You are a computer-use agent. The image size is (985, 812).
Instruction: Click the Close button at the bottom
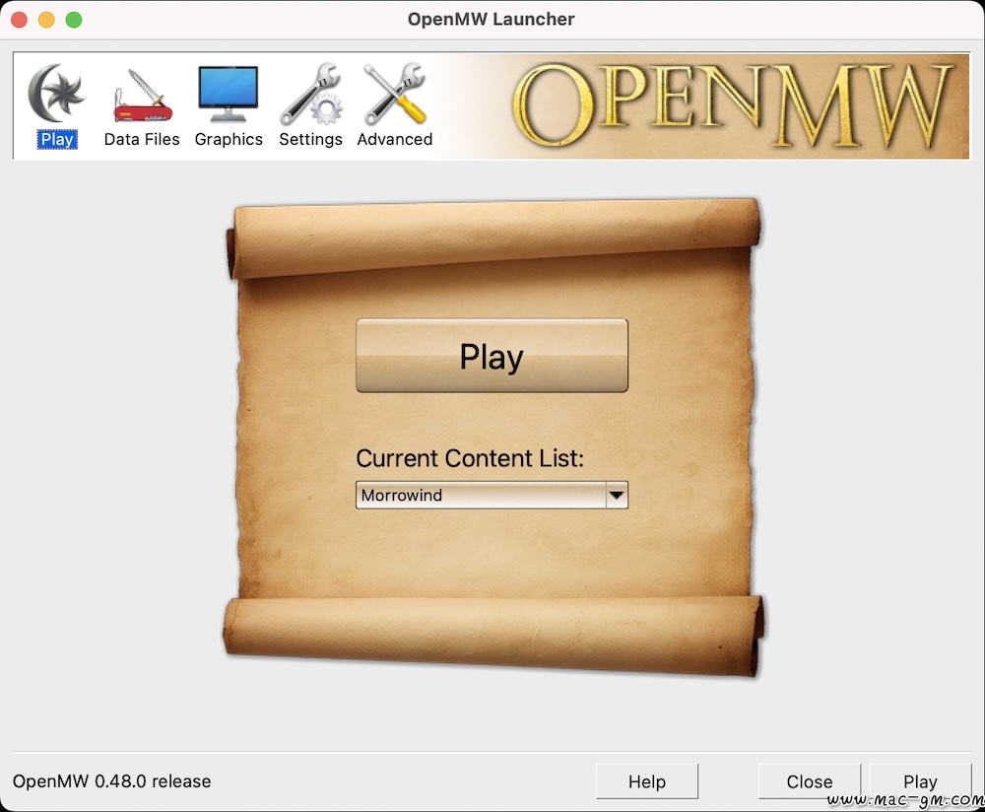809,781
